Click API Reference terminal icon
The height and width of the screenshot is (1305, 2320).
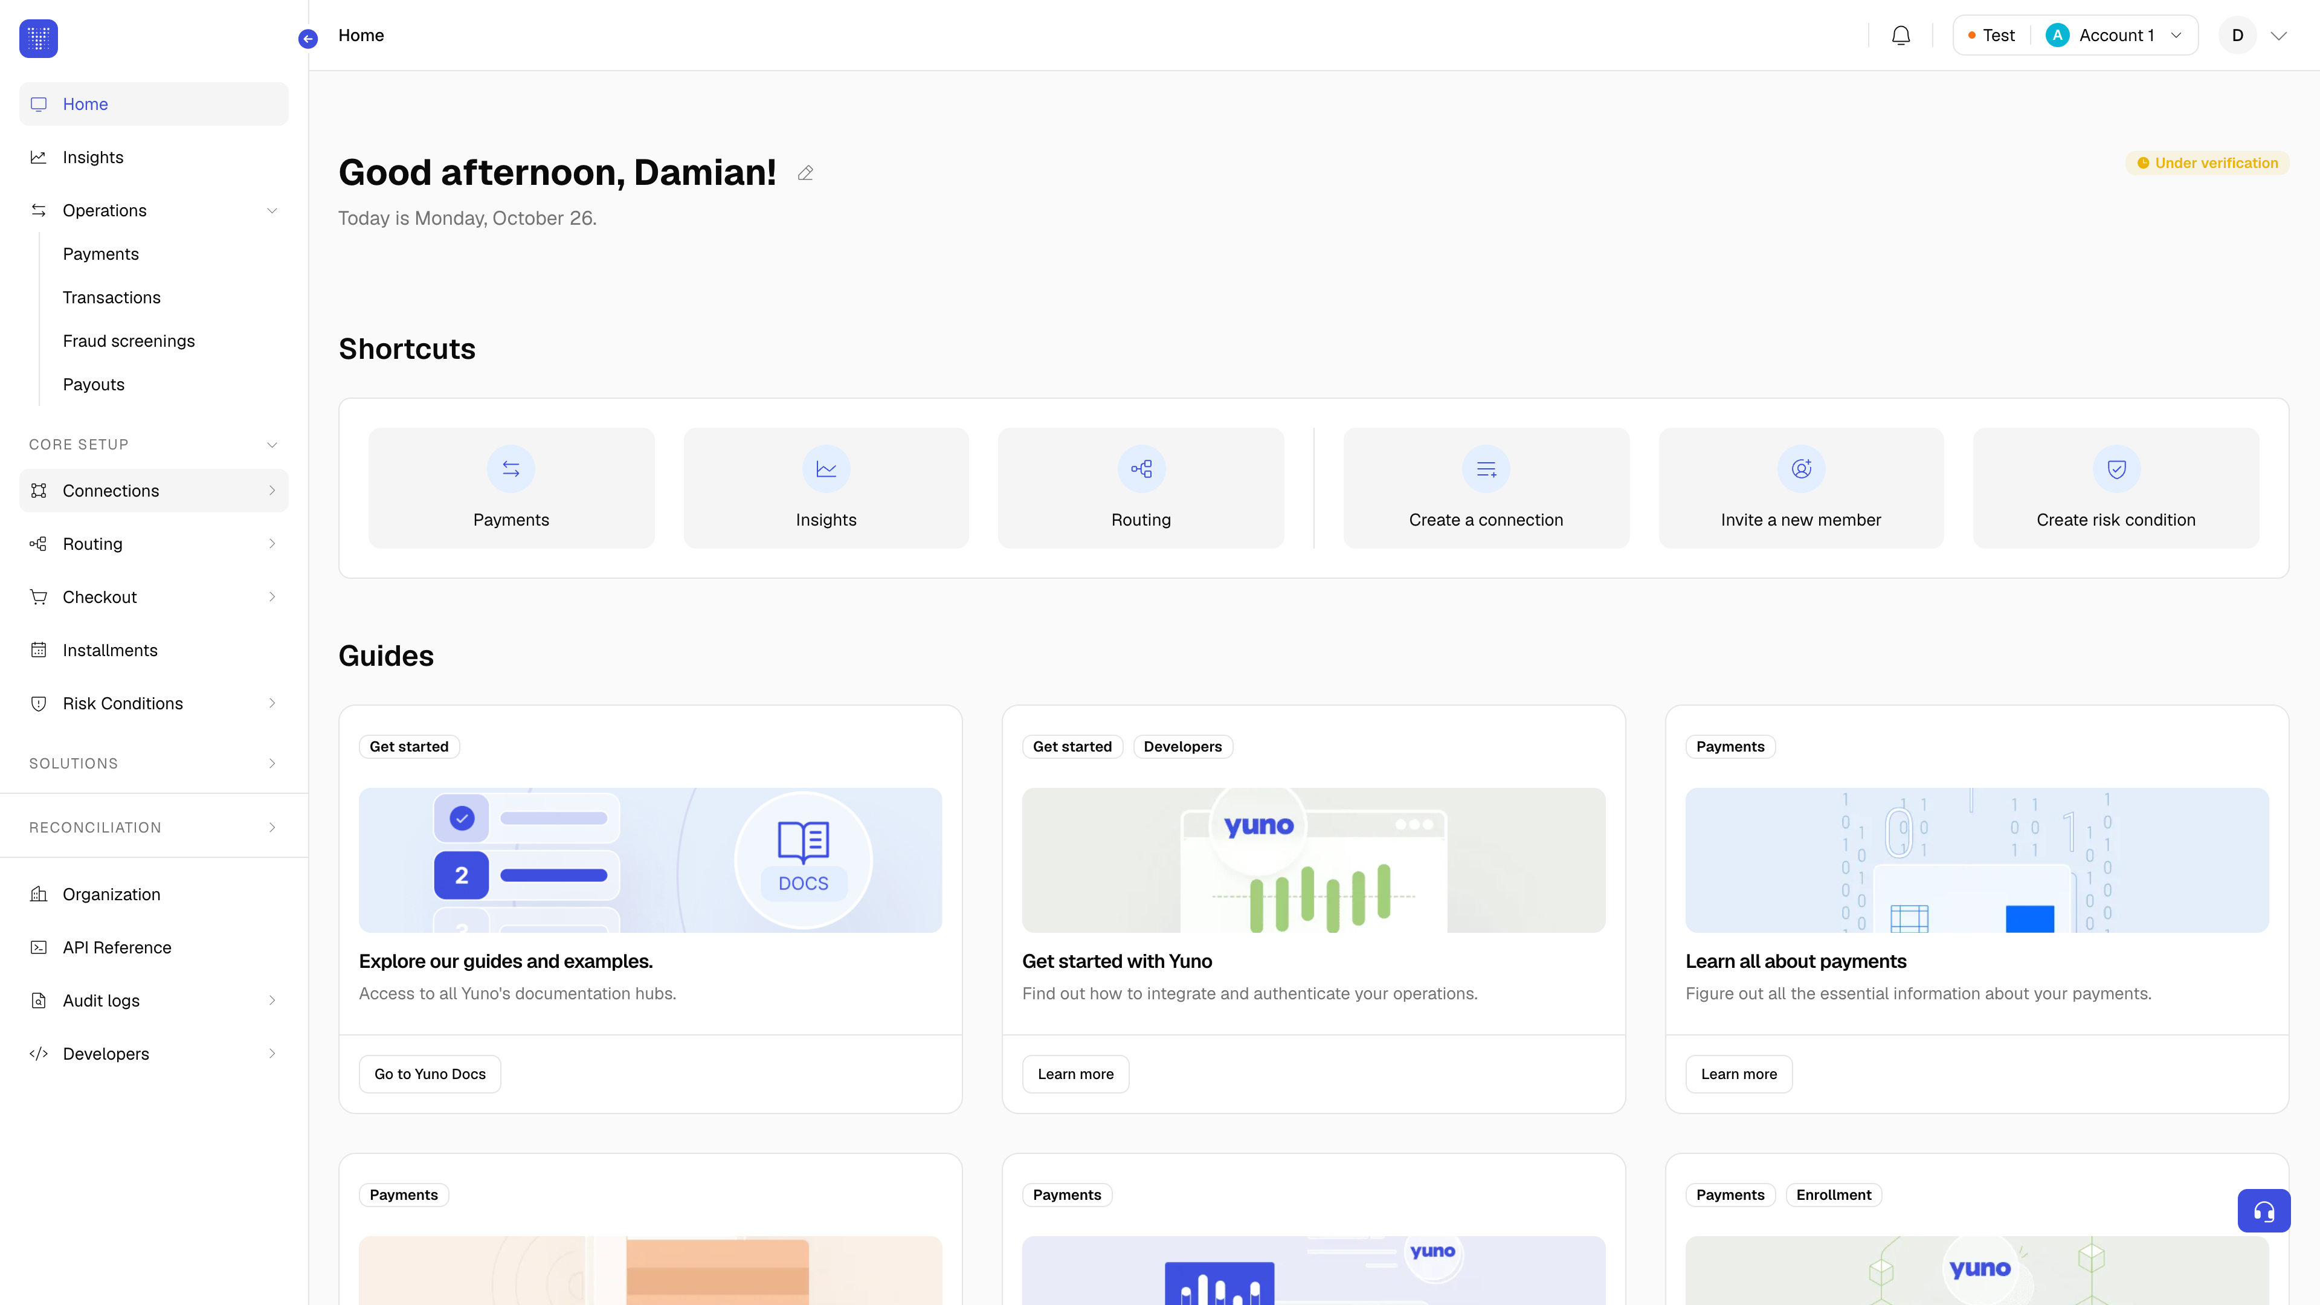tap(39, 947)
